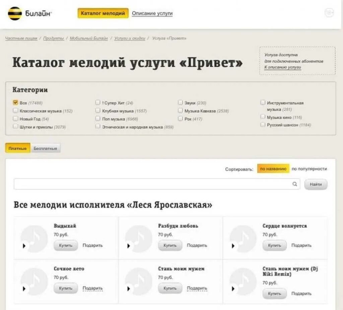Check «Поп музыка» category
This screenshot has width=343, height=310.
98,119
